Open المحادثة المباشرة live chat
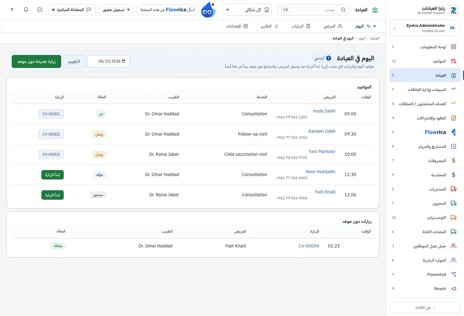Viewport: 464px width, 316px height. [72, 10]
